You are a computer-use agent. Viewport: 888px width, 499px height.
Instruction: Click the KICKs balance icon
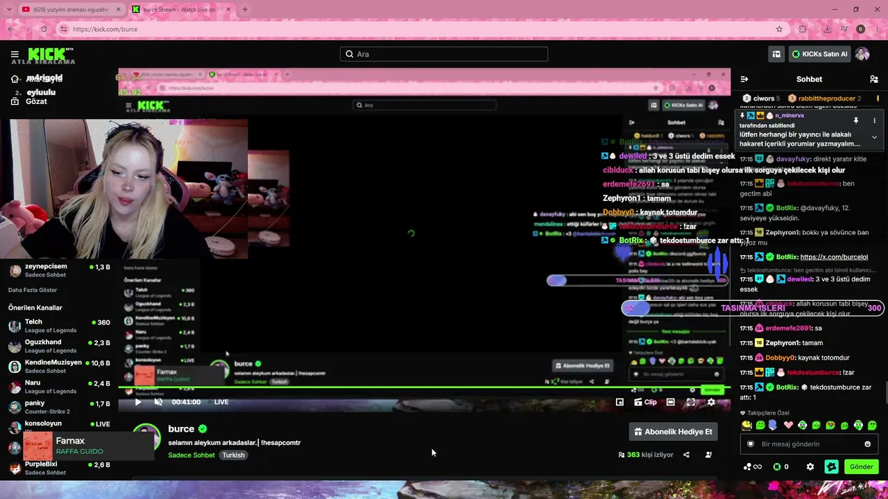point(776,467)
